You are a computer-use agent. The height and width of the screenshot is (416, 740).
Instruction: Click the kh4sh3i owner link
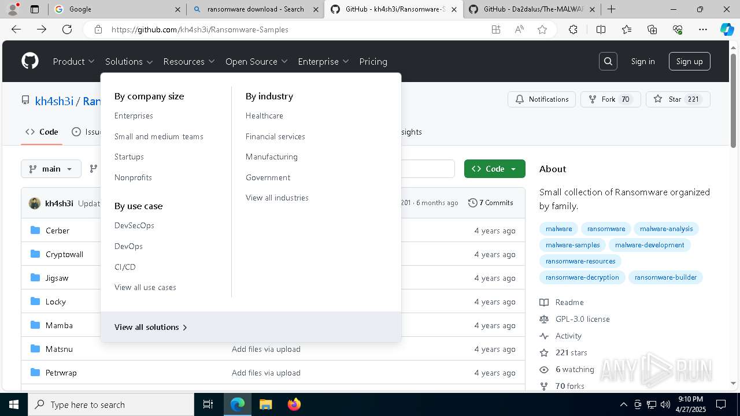pos(54,101)
